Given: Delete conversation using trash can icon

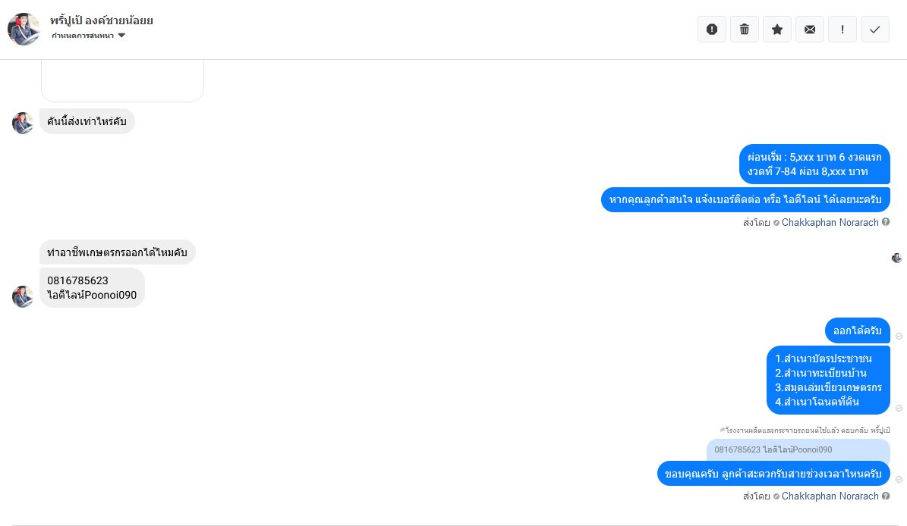Looking at the screenshot, I should (x=745, y=30).
